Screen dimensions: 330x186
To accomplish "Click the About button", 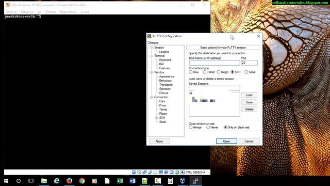I will (159, 141).
